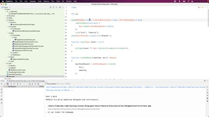Open DuskTestCase.php file

click(14, 74)
